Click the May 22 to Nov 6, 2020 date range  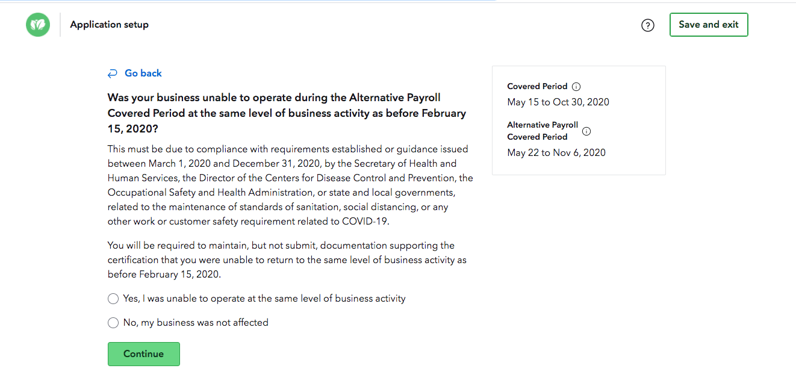click(556, 153)
